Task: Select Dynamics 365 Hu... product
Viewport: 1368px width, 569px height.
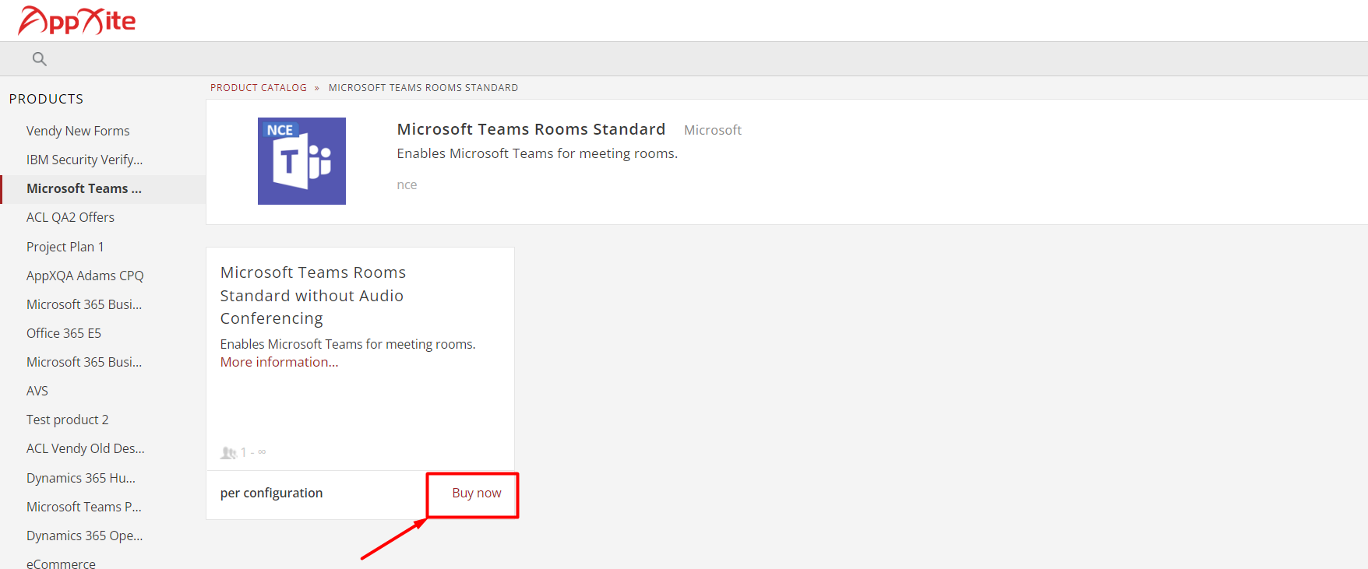Action: point(81,478)
